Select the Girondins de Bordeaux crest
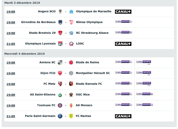The image size is (178, 129). [x=60, y=22]
